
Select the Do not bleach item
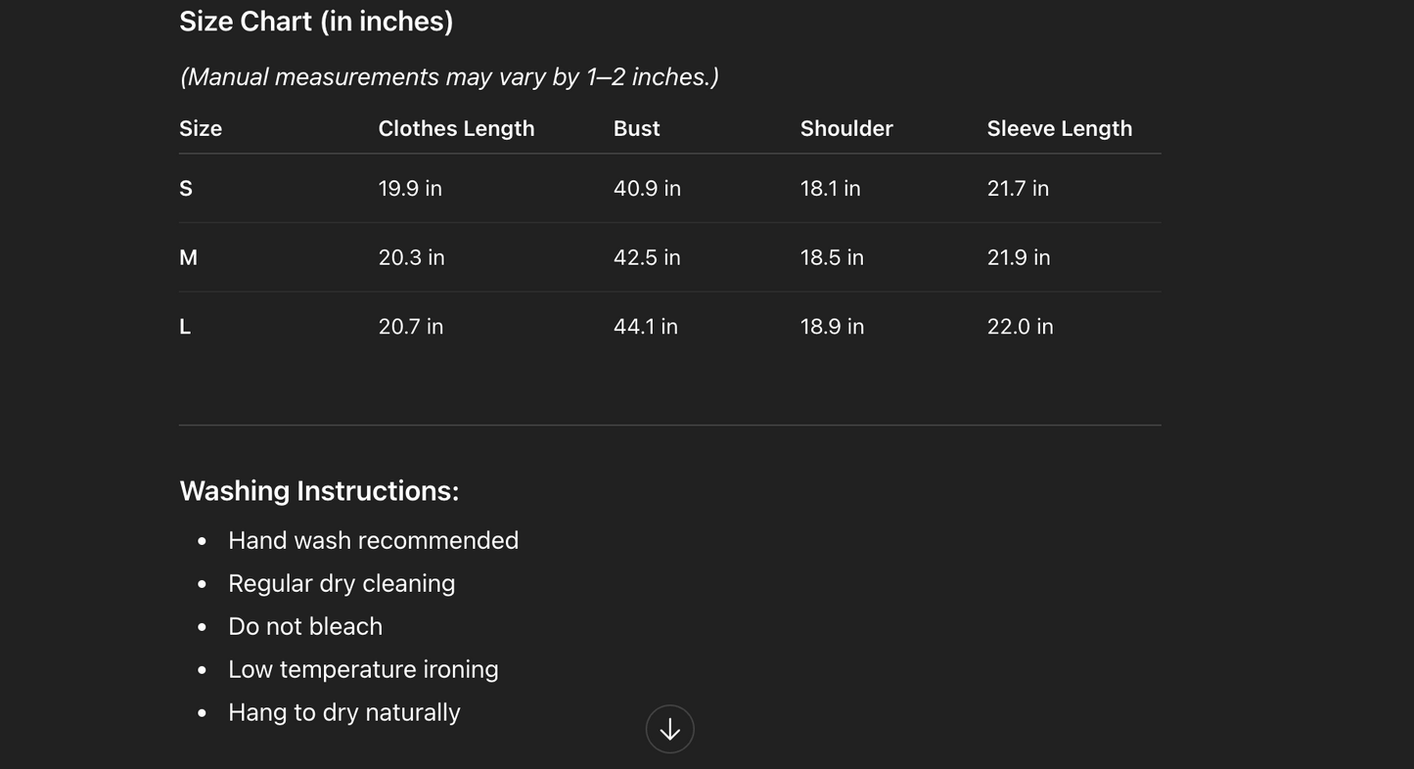305,627
